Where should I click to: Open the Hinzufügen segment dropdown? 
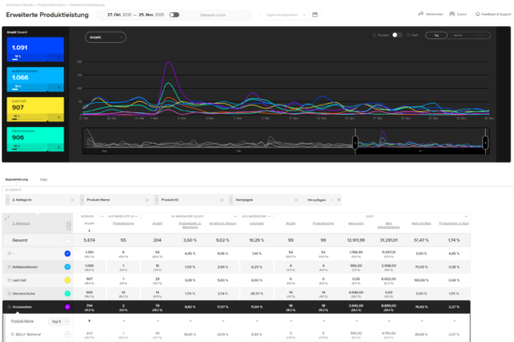[320, 200]
